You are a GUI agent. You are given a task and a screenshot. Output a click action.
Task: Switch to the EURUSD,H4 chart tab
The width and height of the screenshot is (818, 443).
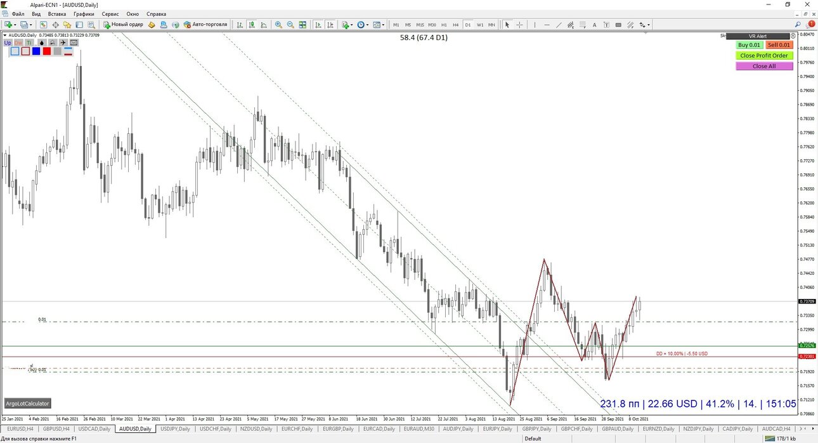tap(20, 429)
